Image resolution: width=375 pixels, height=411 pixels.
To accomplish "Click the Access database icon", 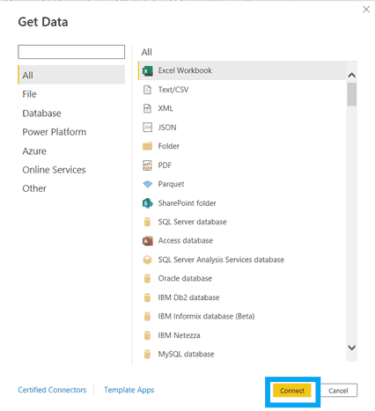I will pyautogui.click(x=148, y=241).
